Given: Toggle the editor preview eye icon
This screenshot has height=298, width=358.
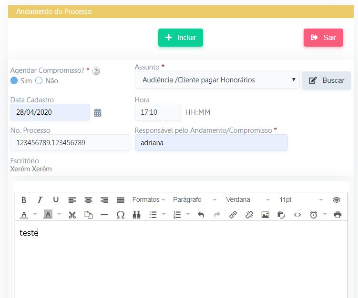Looking at the screenshot, I should click(337, 200).
